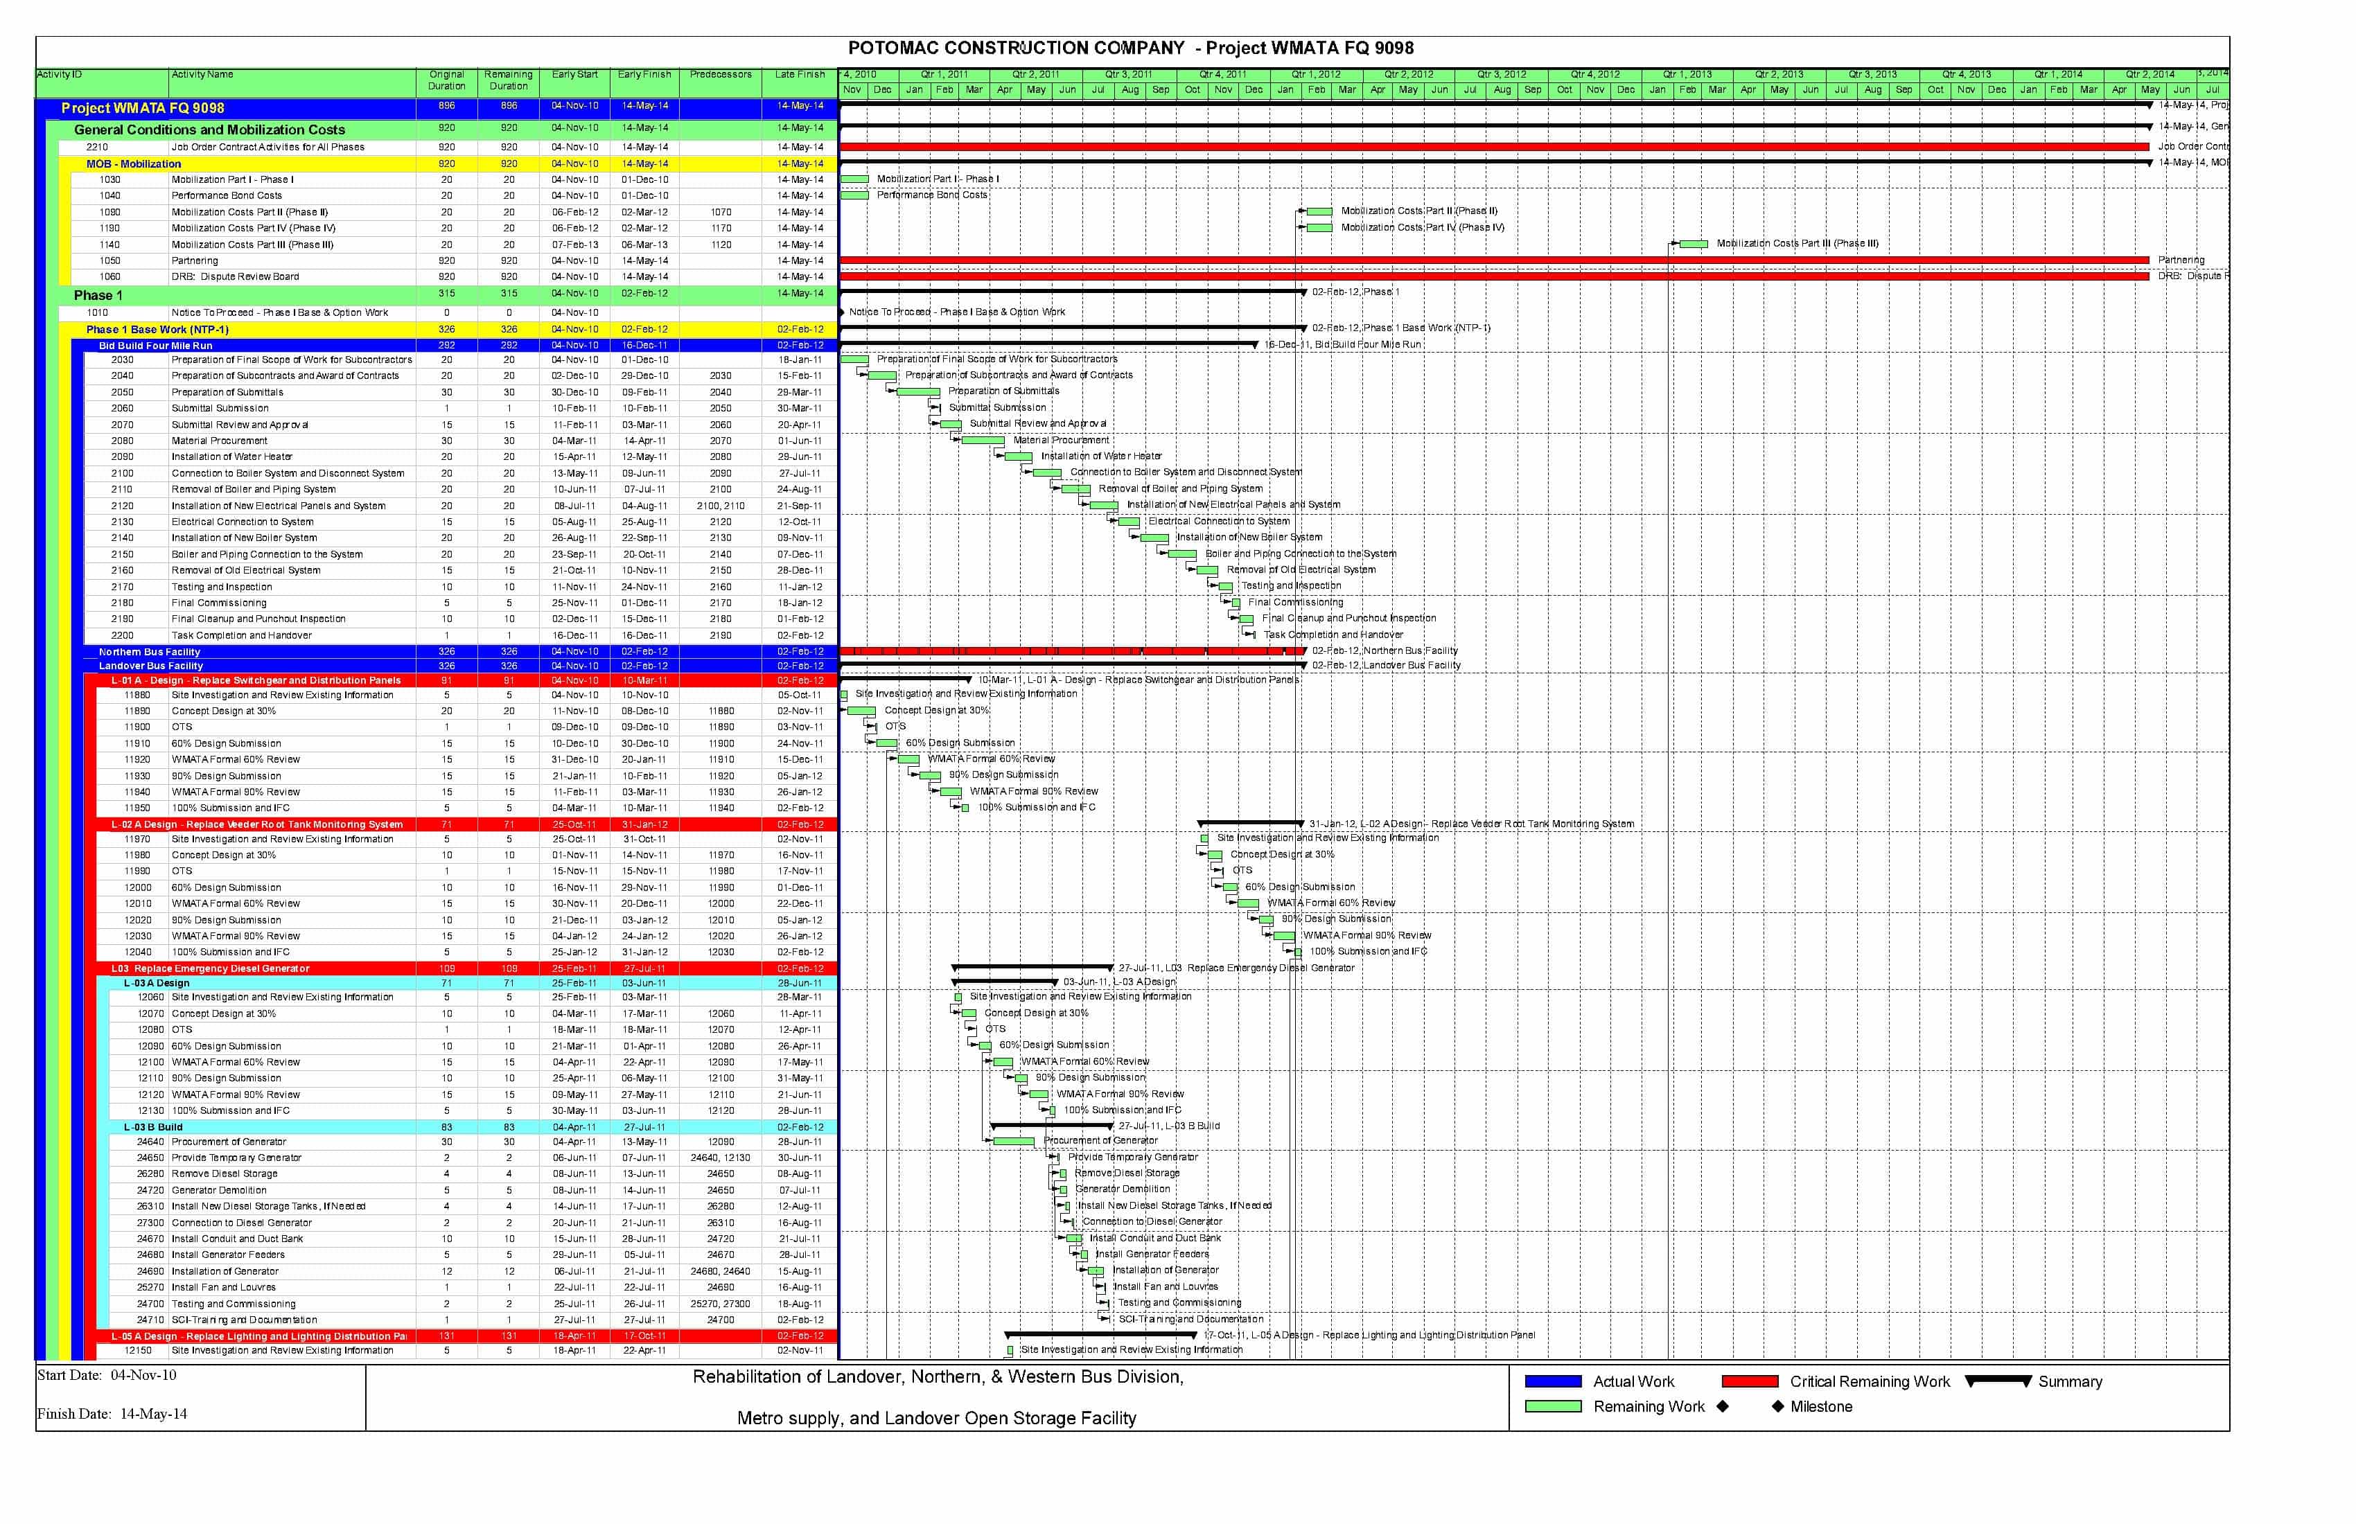Select the MOB - Mobilization yellow group row
2356x1524 pixels.
pyautogui.click(x=448, y=164)
